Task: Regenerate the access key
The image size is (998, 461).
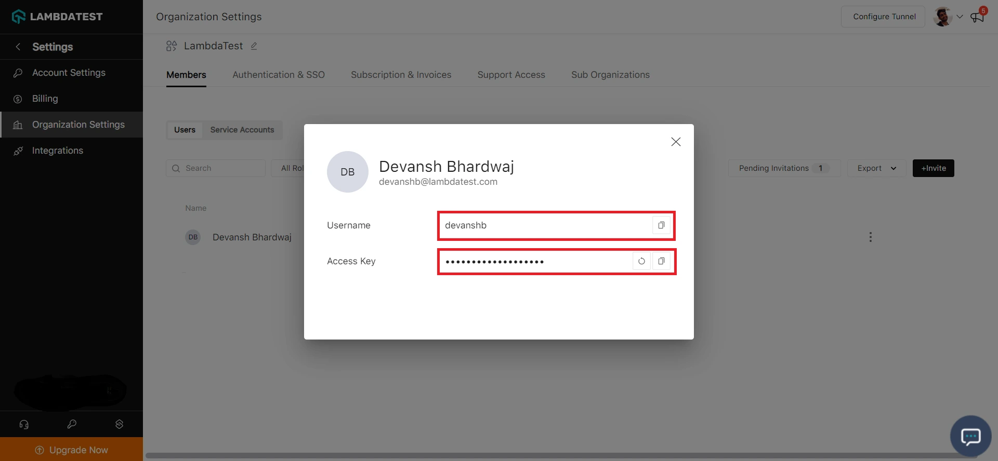Action: [x=641, y=261]
